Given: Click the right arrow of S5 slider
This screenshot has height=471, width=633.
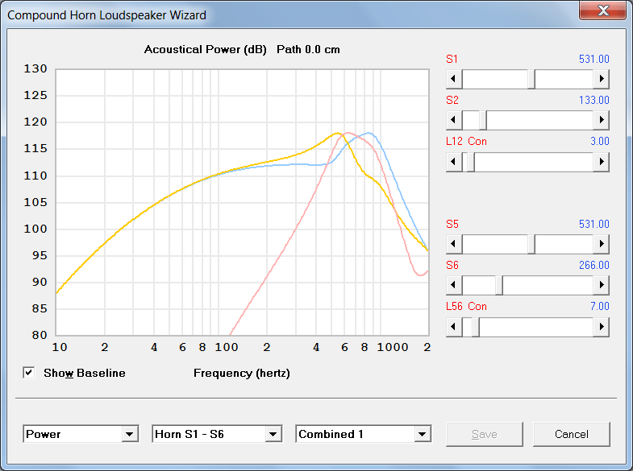Looking at the screenshot, I should click(x=601, y=244).
